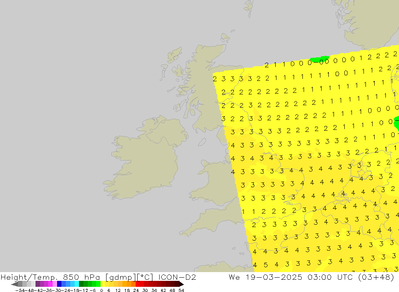Image resolution: width=399 pixels, height=292 pixels.
Task: Click the '[°C]' temperature unit label
Action: click(145, 277)
